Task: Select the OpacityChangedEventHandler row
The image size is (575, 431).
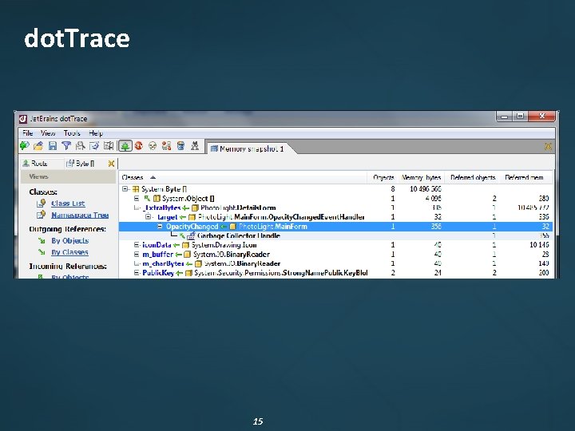Action: click(335, 217)
